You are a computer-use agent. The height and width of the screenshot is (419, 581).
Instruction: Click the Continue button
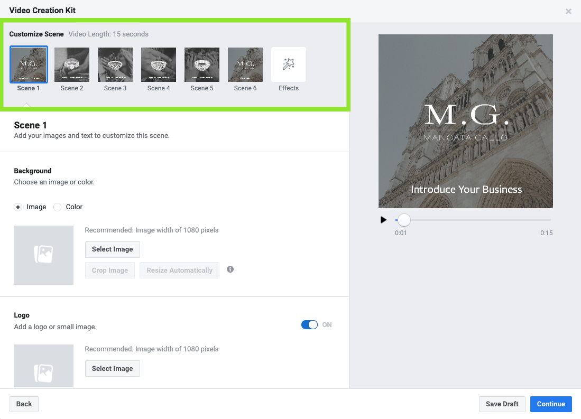[551, 404]
